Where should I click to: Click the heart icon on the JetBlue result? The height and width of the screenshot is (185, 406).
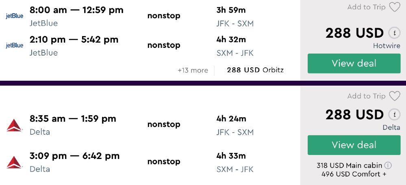tap(394, 7)
